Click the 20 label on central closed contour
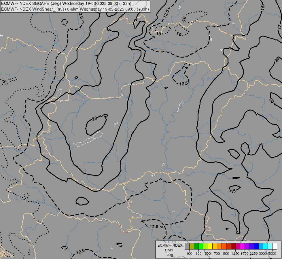Screen dimensions: 282x259 point(94,118)
